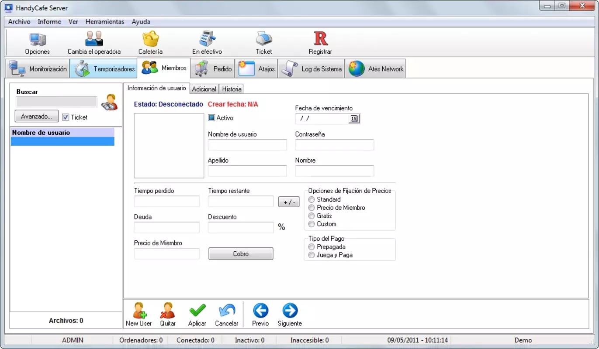599x349 pixels.
Task: Open the Pedido tab
Action: pos(213,69)
